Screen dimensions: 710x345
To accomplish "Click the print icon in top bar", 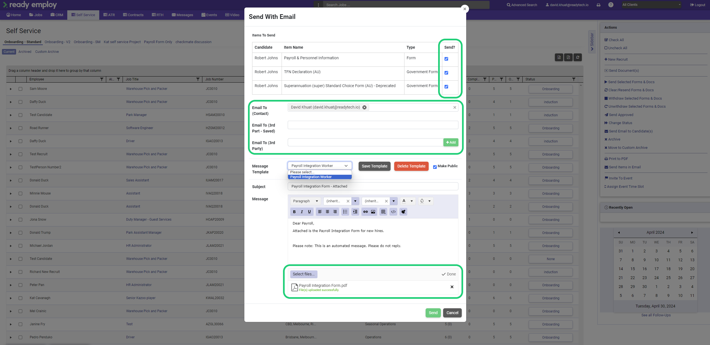I will (599, 5).
